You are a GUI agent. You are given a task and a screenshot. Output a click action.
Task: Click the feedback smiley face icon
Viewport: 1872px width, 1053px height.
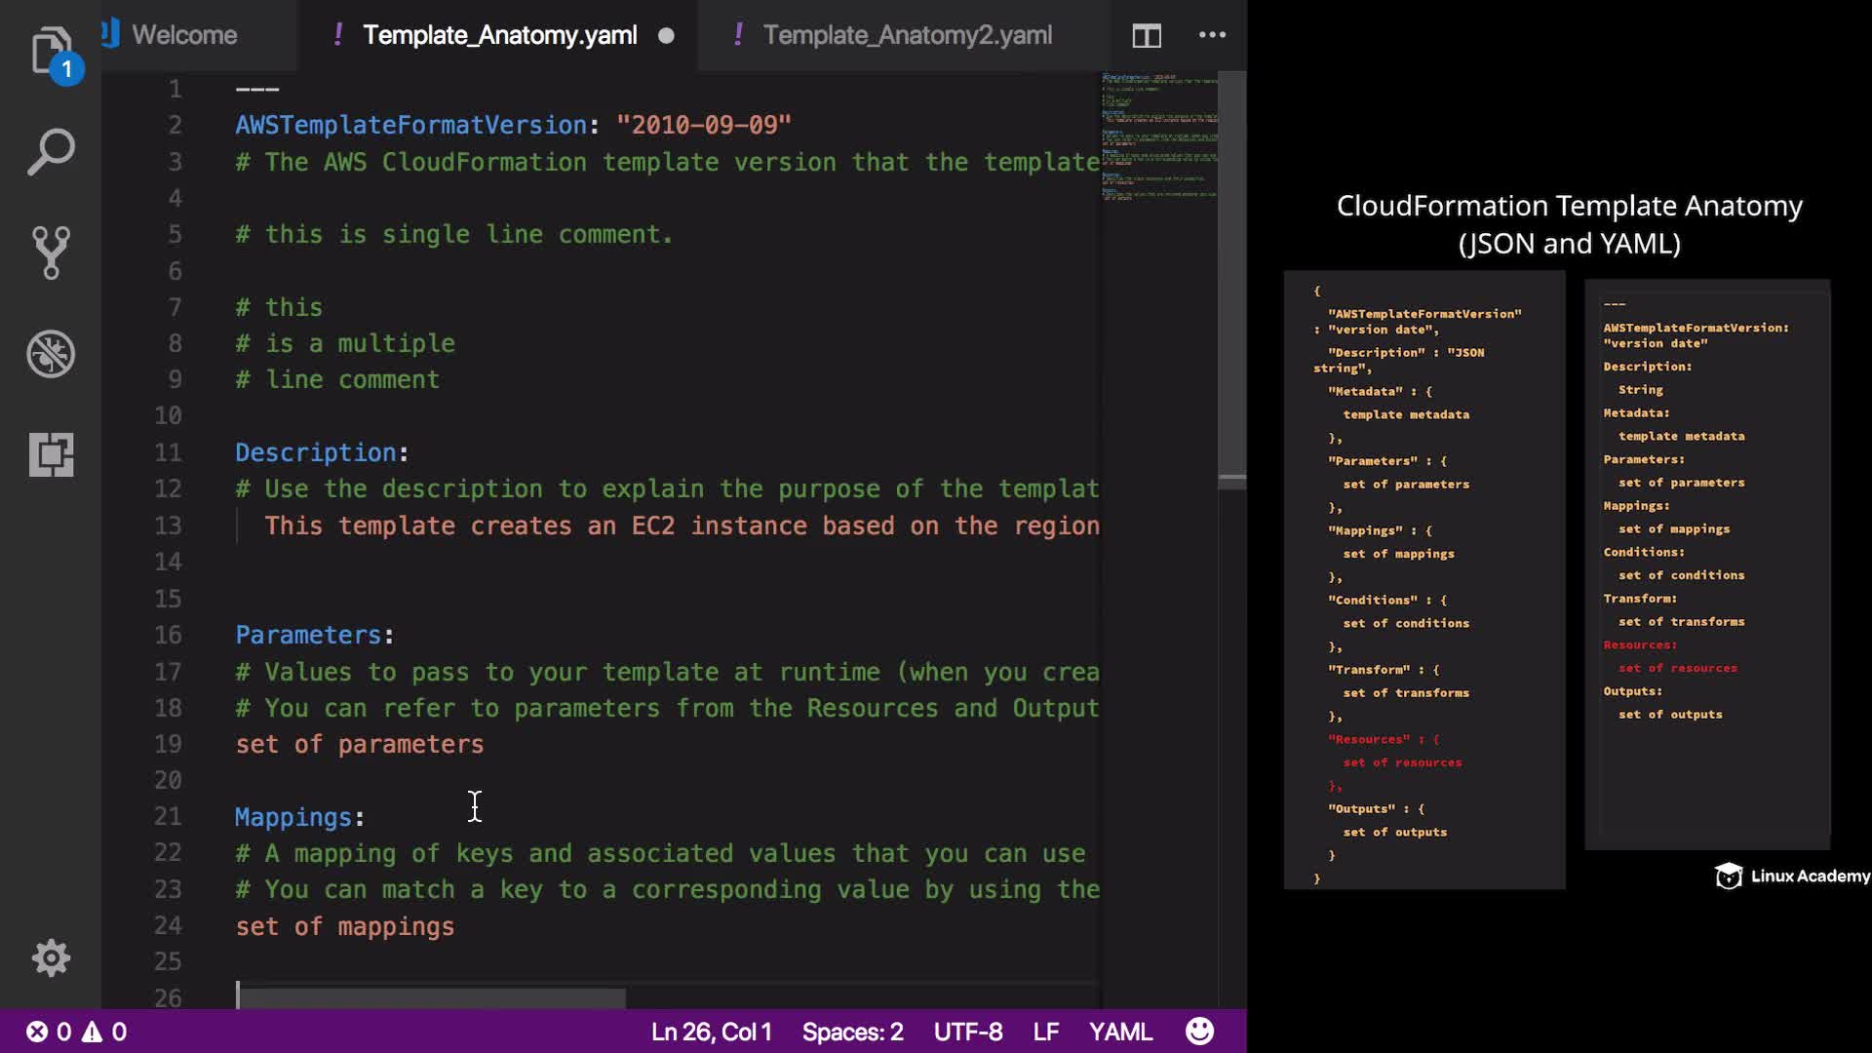click(x=1199, y=1032)
